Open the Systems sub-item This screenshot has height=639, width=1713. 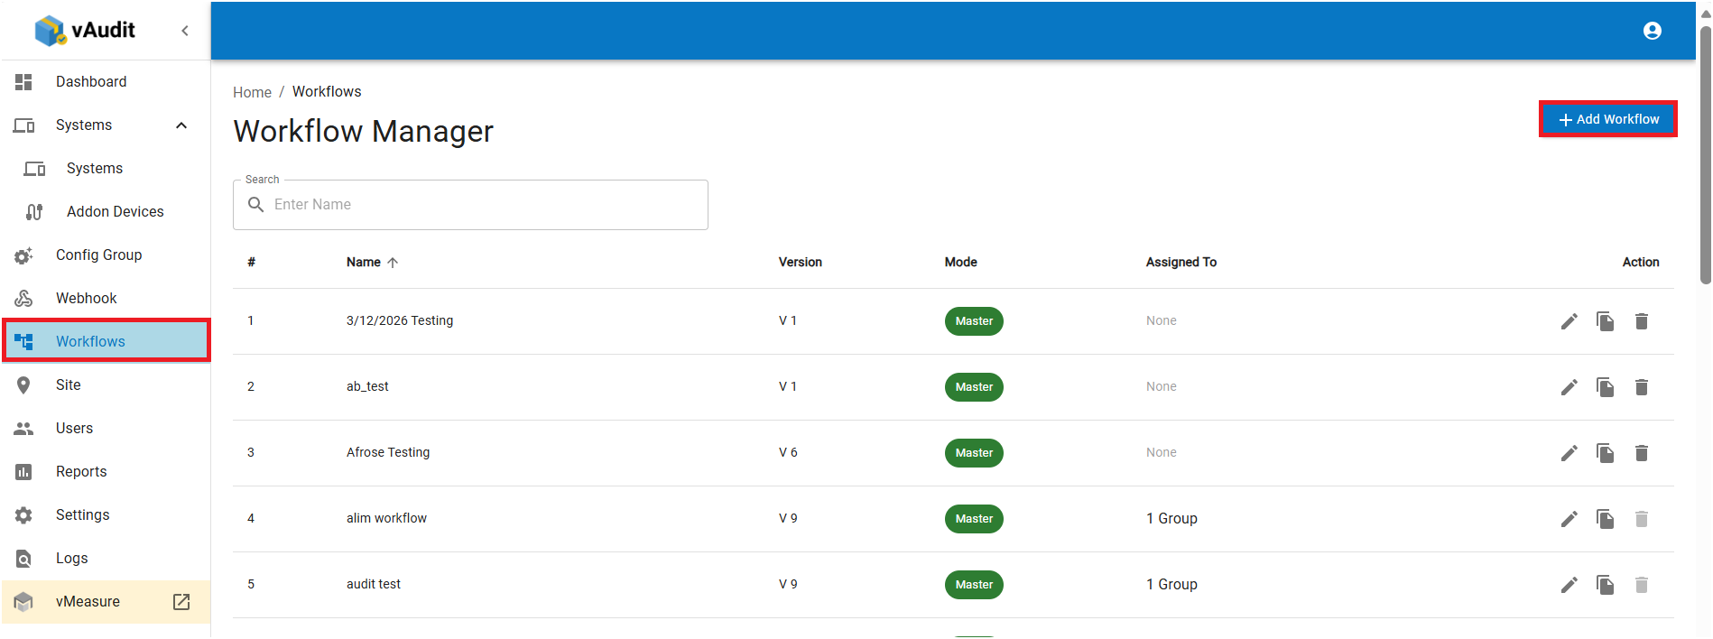pyautogui.click(x=106, y=169)
